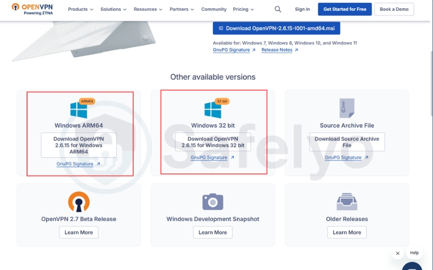
Task: Click the Windows ARM64 logo icon
Action: click(x=78, y=110)
